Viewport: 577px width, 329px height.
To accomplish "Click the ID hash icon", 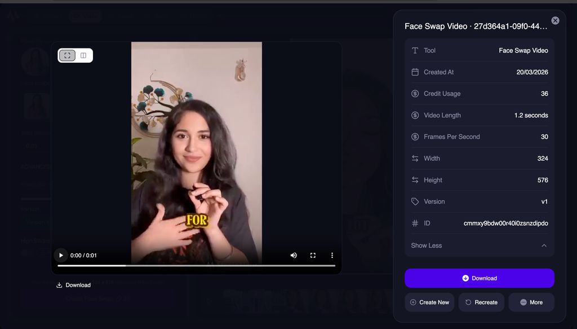I will pos(415,223).
